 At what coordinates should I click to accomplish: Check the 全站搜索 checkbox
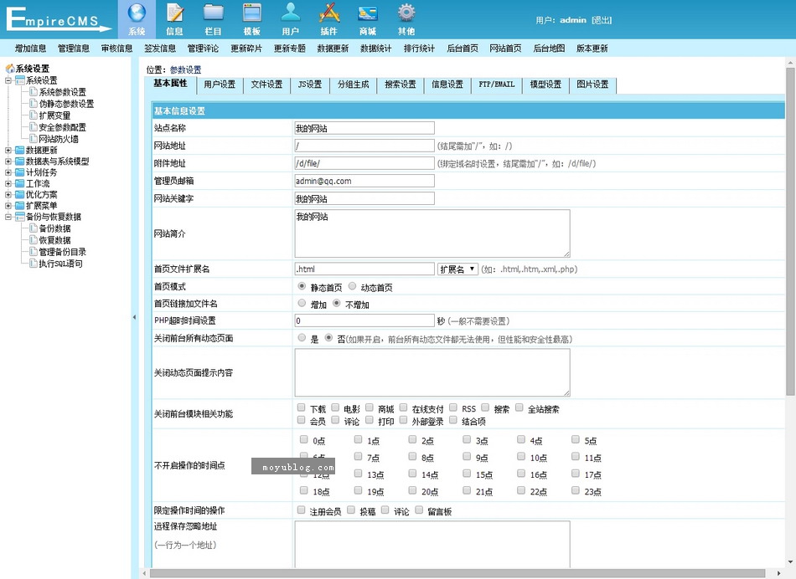click(519, 409)
